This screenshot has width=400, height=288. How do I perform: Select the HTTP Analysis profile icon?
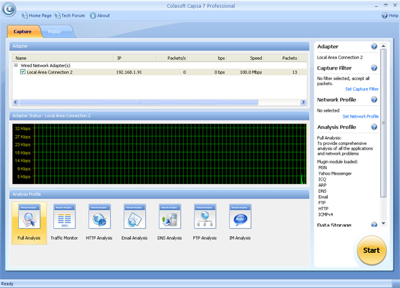click(100, 222)
